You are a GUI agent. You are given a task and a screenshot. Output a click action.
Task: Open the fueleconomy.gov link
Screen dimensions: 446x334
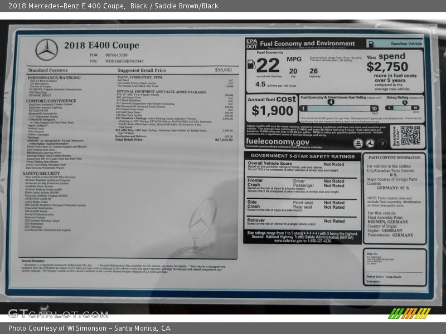coord(277,141)
